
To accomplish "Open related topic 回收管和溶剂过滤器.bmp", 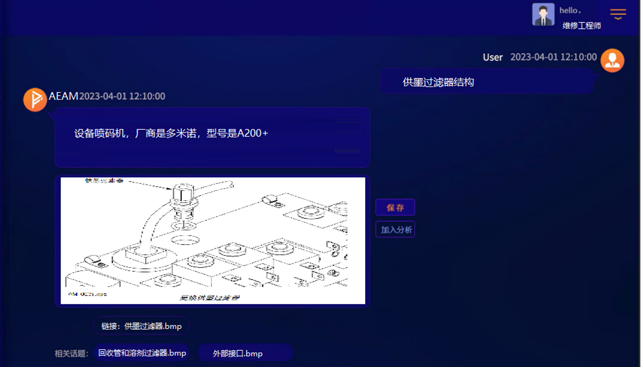I will [142, 353].
